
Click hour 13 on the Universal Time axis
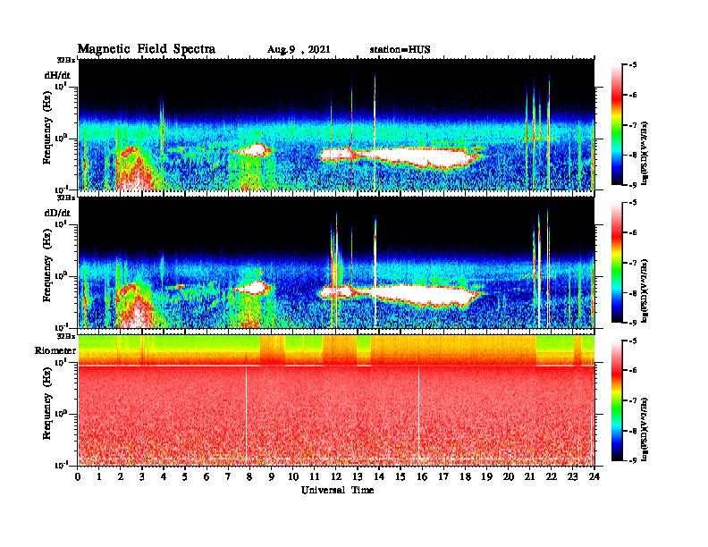[358, 476]
